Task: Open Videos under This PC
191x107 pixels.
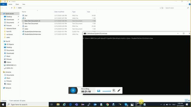Action: click(9, 62)
